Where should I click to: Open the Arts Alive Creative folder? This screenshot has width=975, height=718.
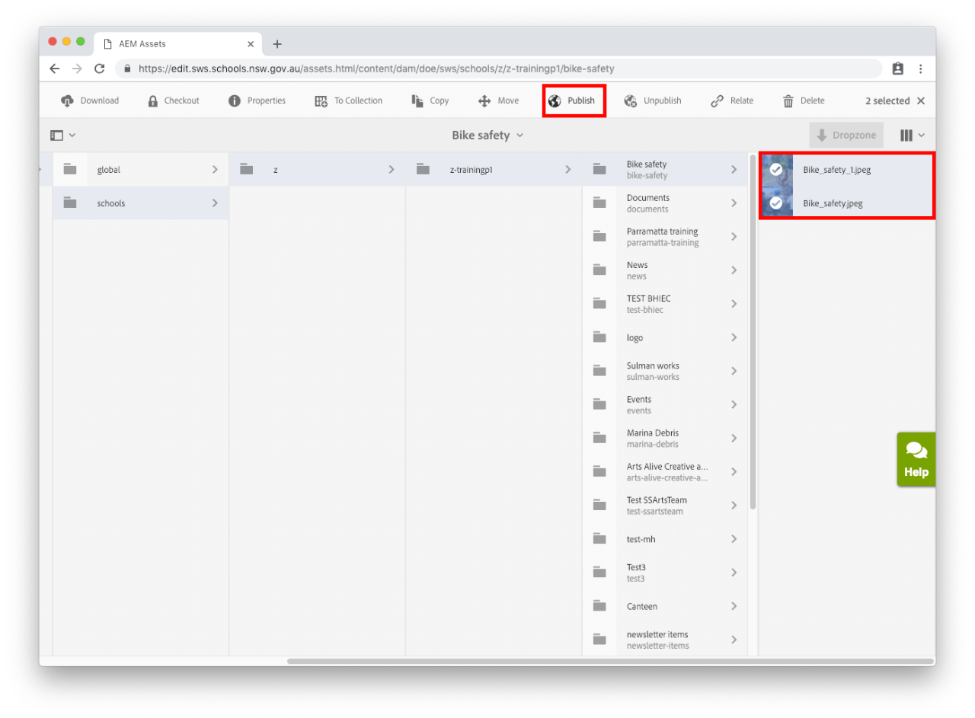click(x=665, y=471)
